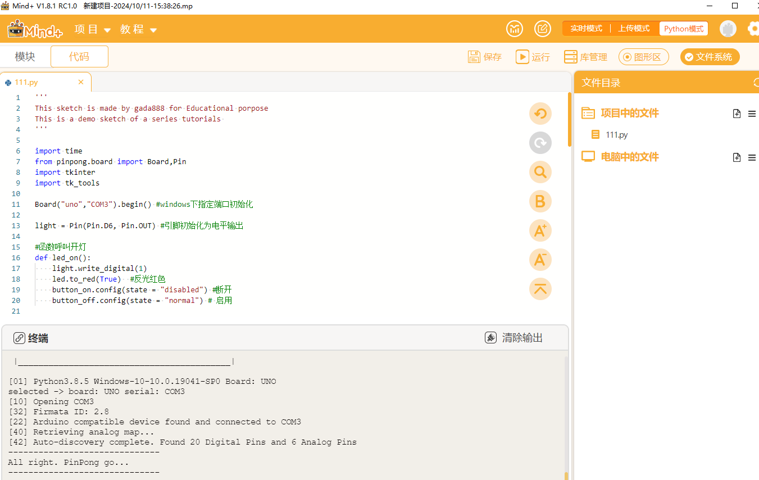Viewport: 759px width, 480px height.
Task: Click the user avatar icon
Action: 728,29
